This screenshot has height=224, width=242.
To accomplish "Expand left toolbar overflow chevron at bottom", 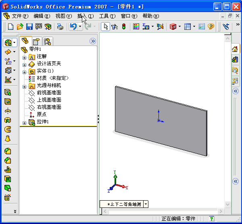I will 15,211.
